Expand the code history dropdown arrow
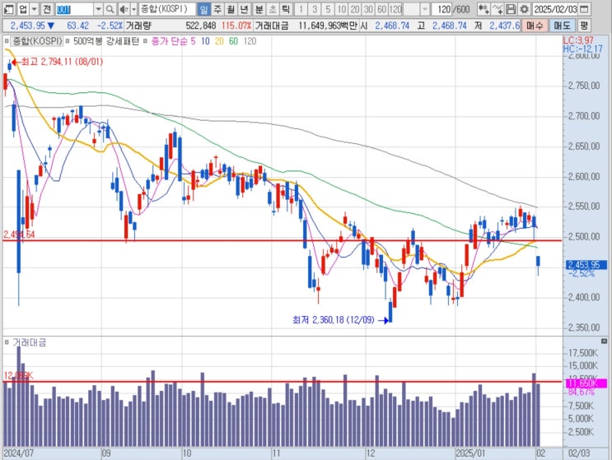Image resolution: width=612 pixels, height=460 pixels. [98, 8]
